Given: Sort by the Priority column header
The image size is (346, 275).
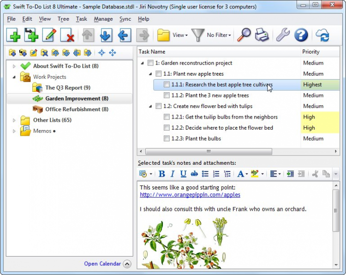Looking at the screenshot, I should tap(320, 52).
